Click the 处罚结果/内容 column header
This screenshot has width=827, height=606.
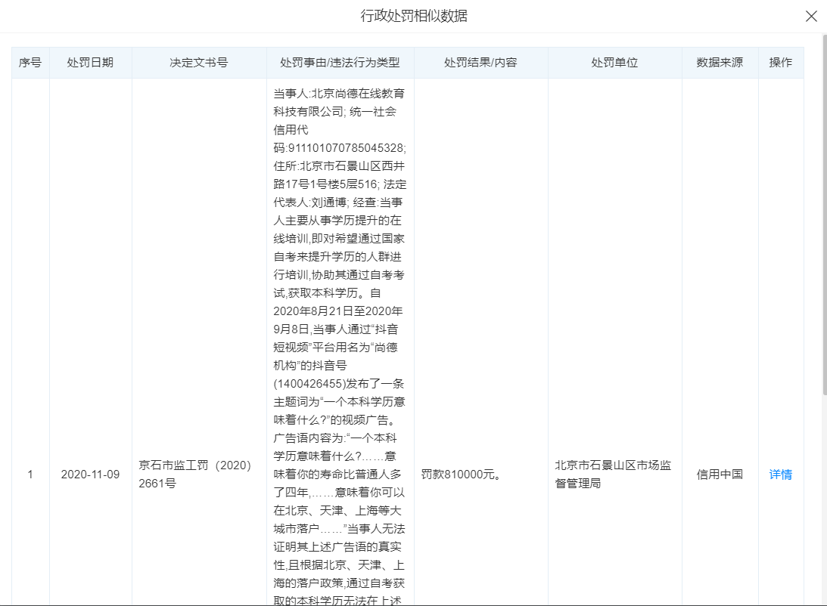click(480, 63)
